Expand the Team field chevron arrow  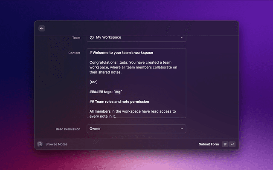tap(181, 37)
